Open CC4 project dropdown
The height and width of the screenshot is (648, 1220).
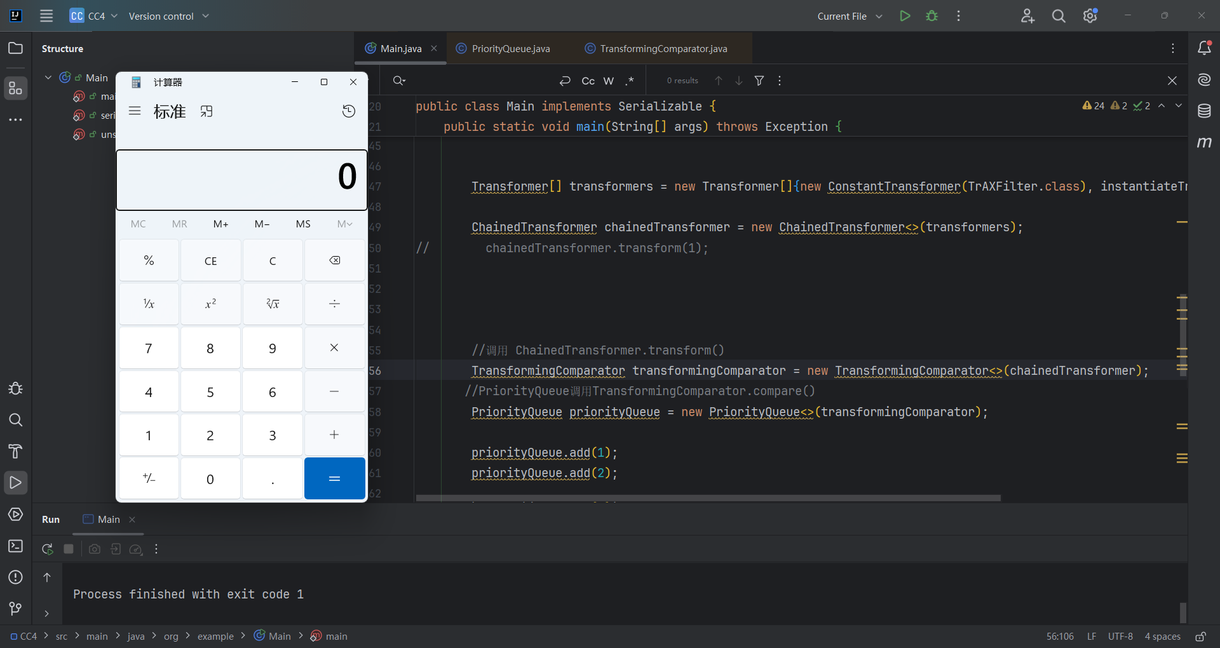click(94, 16)
